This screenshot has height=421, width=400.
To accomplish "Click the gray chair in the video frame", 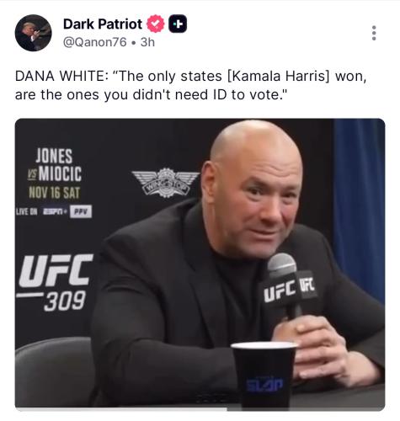I will click(x=55, y=370).
